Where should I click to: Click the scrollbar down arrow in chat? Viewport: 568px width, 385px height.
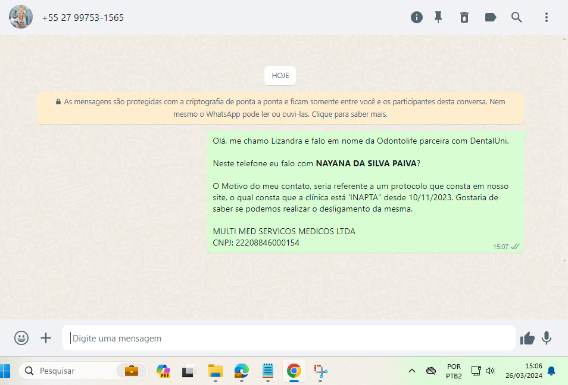click(565, 260)
